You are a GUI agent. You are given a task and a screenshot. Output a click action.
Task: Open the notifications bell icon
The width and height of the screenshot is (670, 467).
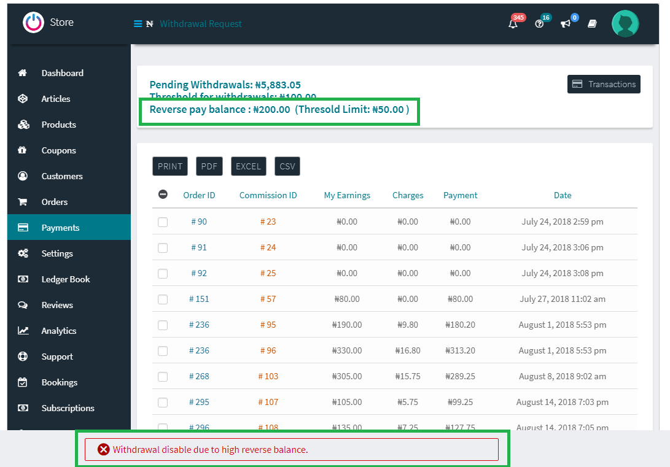point(513,24)
